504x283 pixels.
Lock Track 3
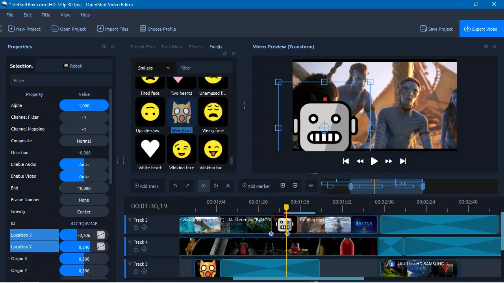coord(136,271)
